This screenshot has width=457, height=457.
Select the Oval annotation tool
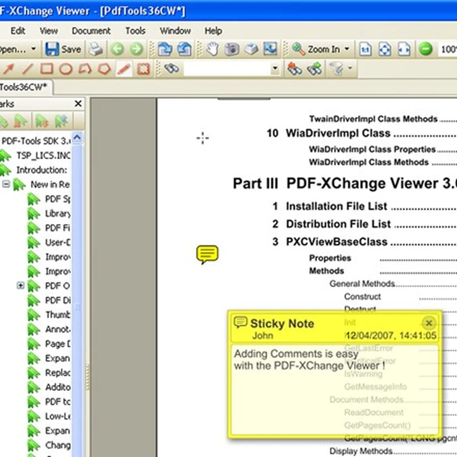click(x=66, y=69)
